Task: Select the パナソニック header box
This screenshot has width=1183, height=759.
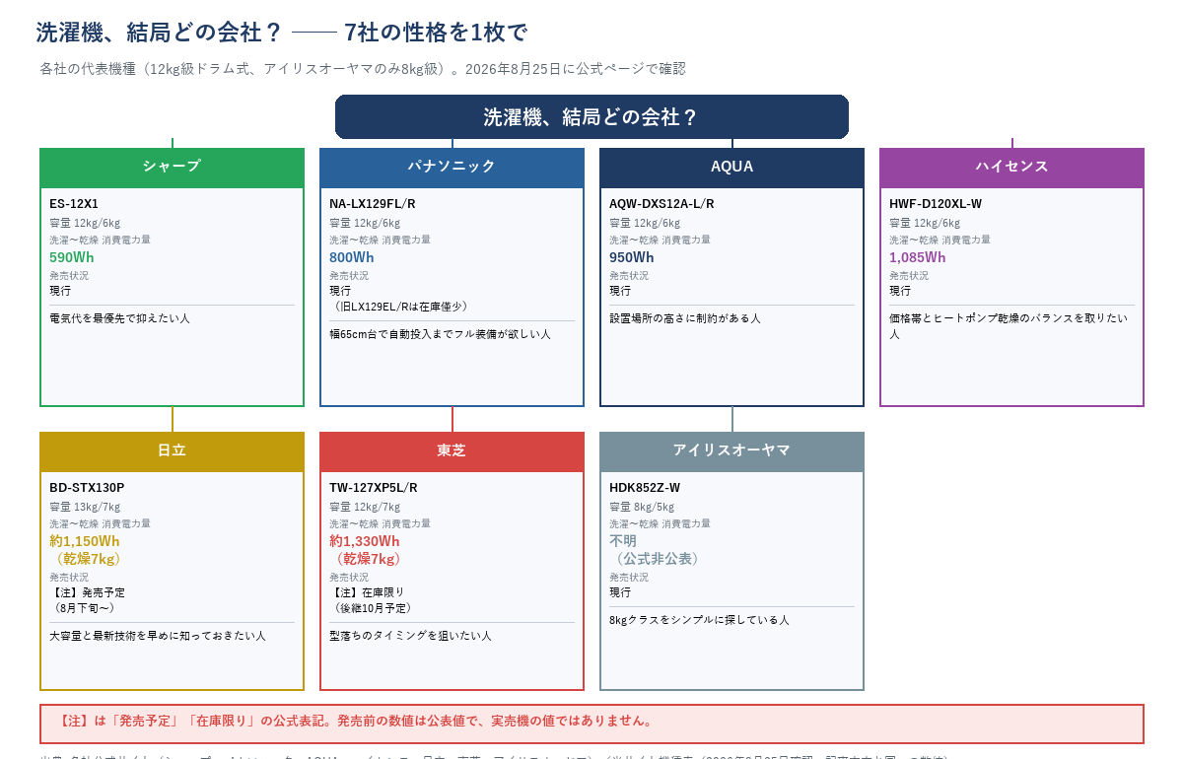Action: [452, 168]
